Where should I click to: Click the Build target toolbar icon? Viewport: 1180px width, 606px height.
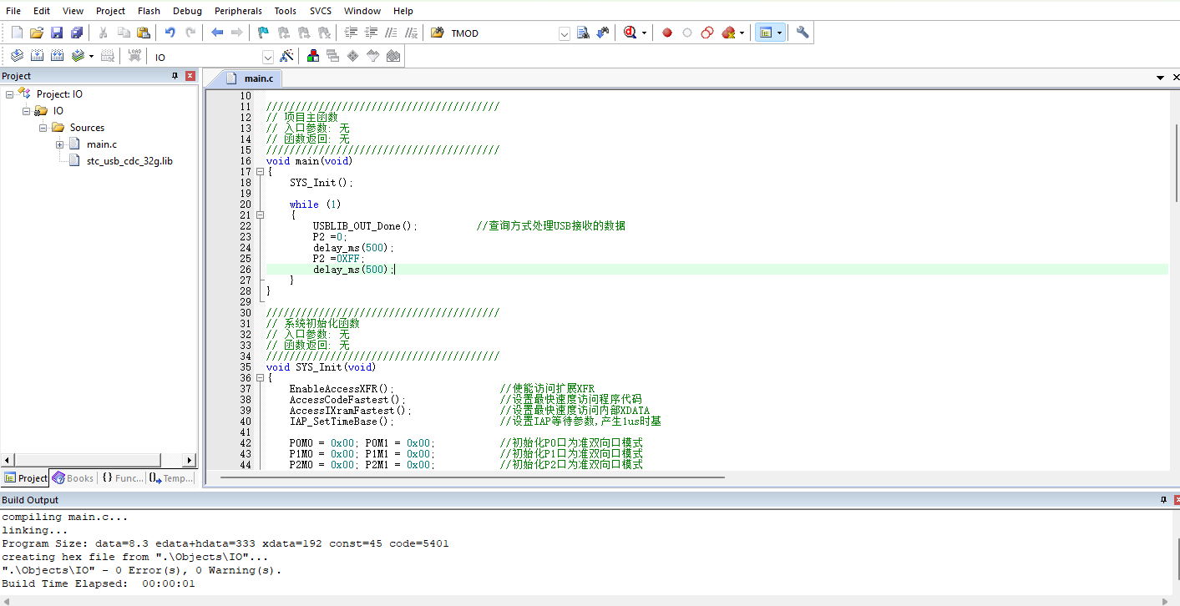point(37,56)
